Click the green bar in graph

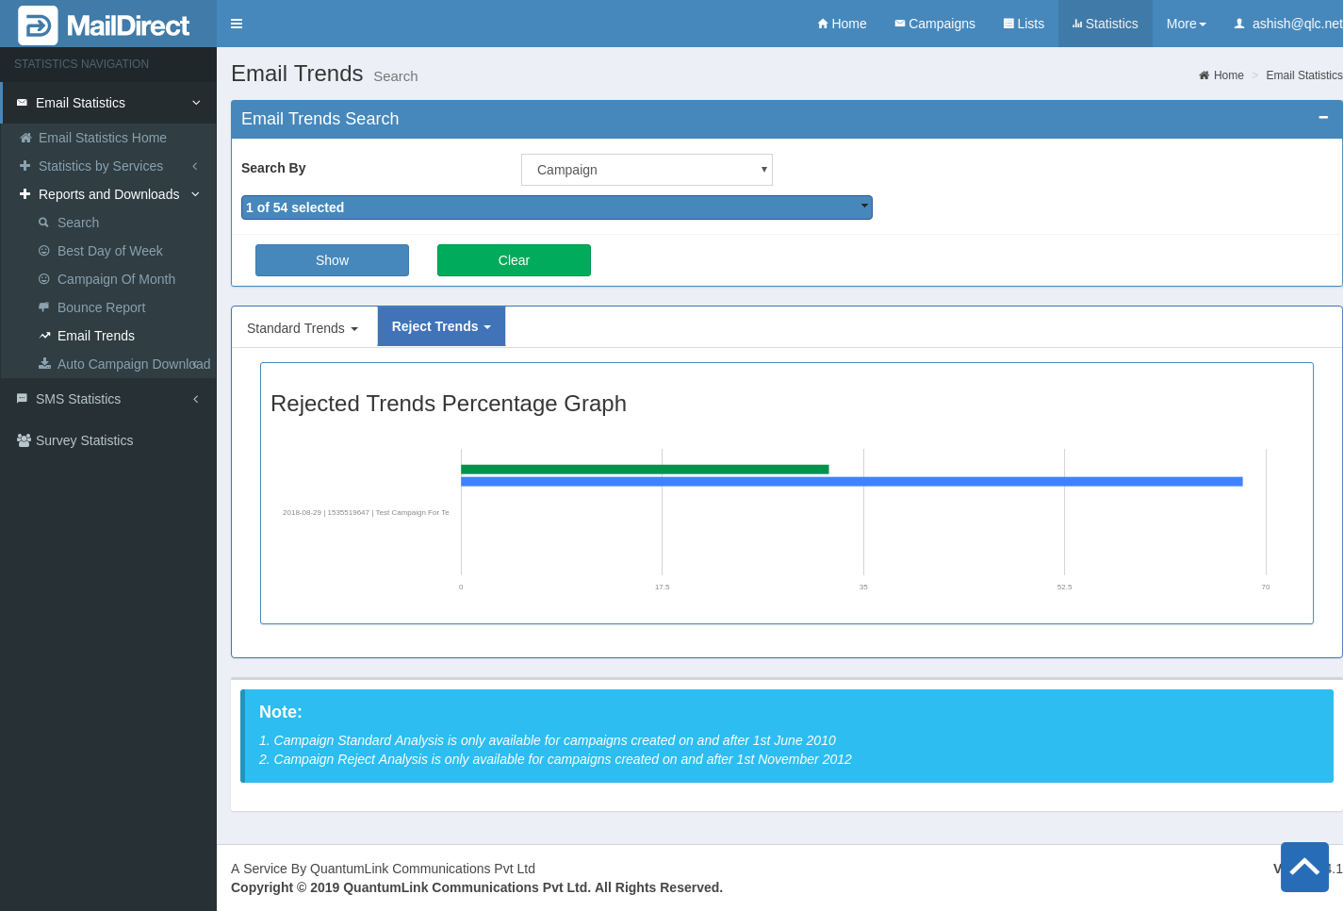click(645, 469)
